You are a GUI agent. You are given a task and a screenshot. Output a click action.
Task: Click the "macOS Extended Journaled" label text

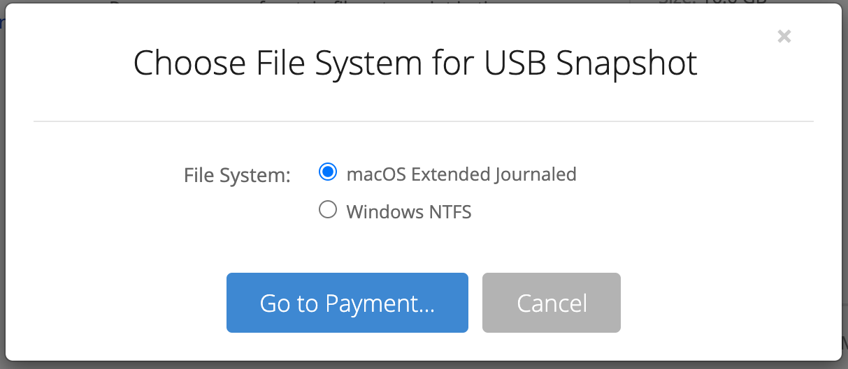[461, 174]
